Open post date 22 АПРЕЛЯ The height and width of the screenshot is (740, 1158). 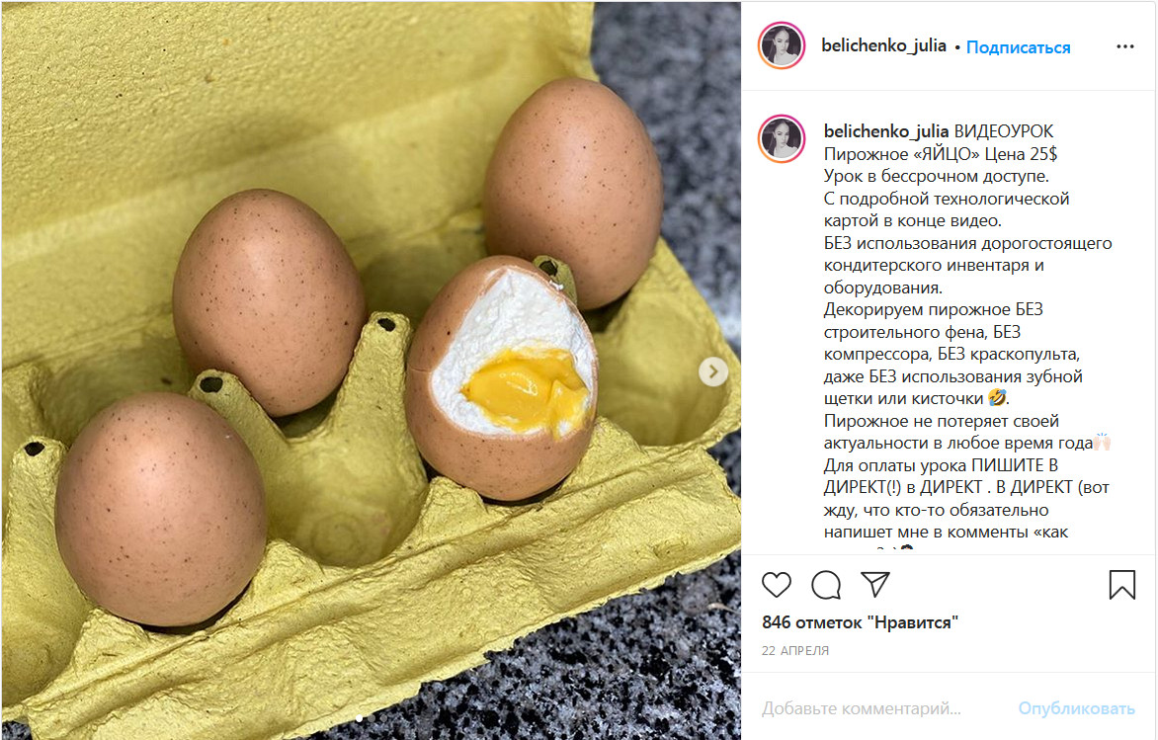tap(795, 651)
